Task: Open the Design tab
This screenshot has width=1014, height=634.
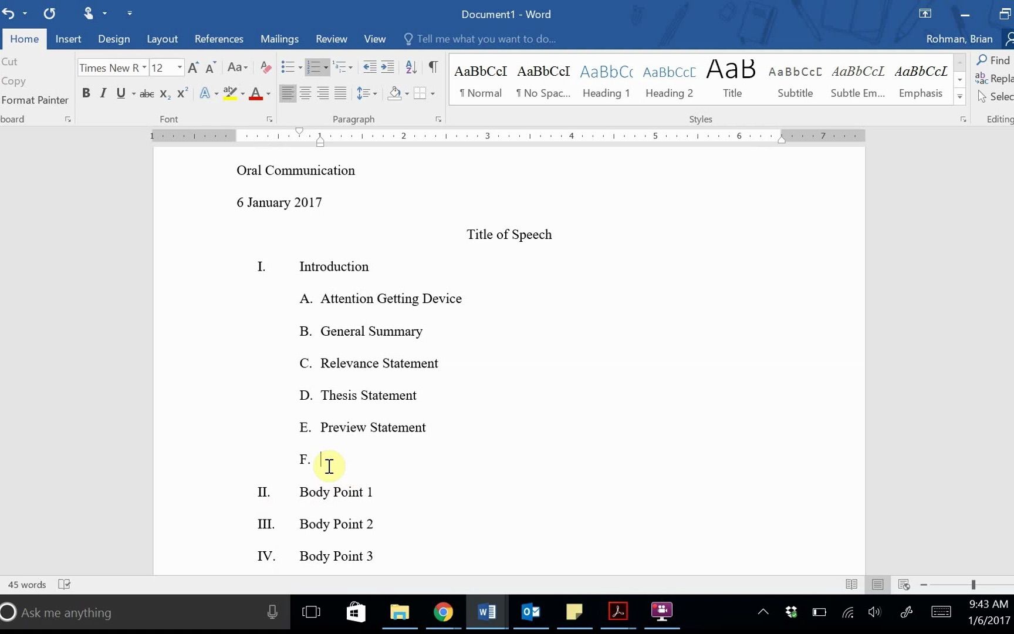Action: point(114,39)
